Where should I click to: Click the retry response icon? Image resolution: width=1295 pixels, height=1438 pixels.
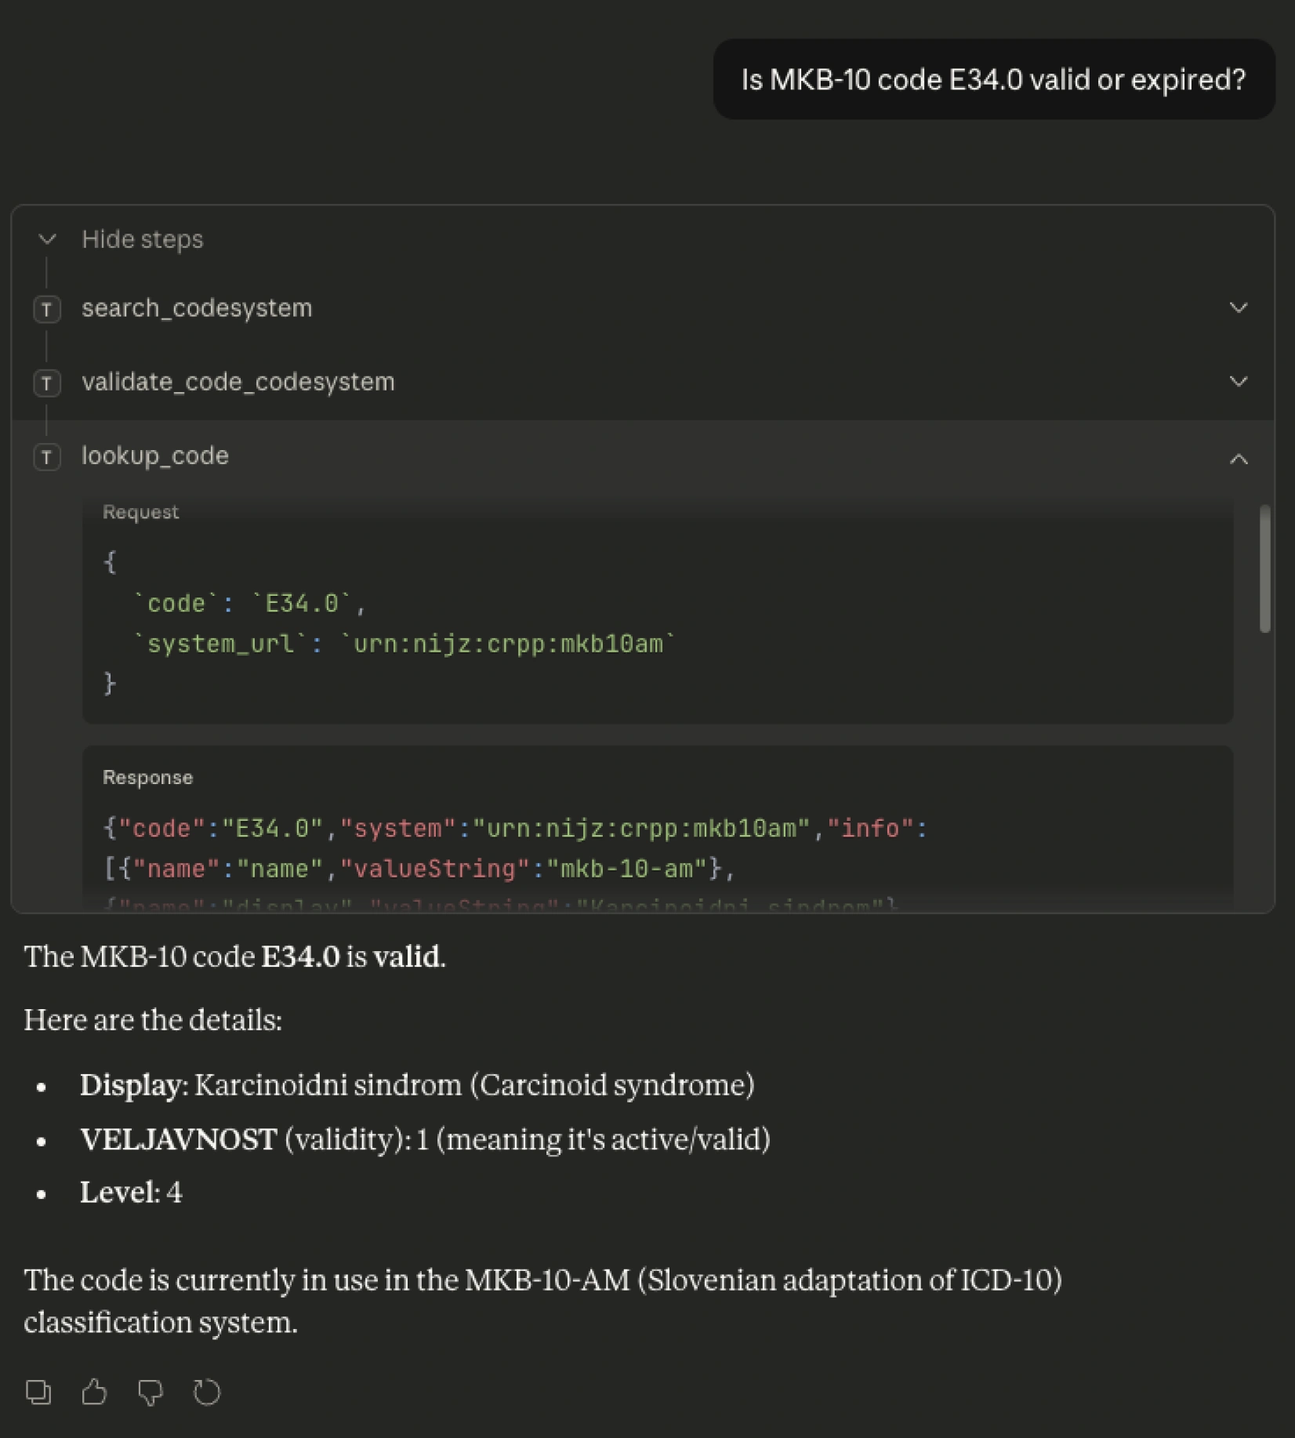tap(207, 1392)
